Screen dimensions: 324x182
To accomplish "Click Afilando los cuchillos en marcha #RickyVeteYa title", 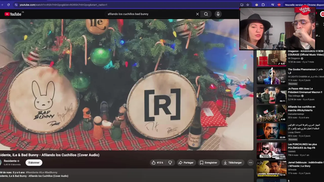I will 301,108.
